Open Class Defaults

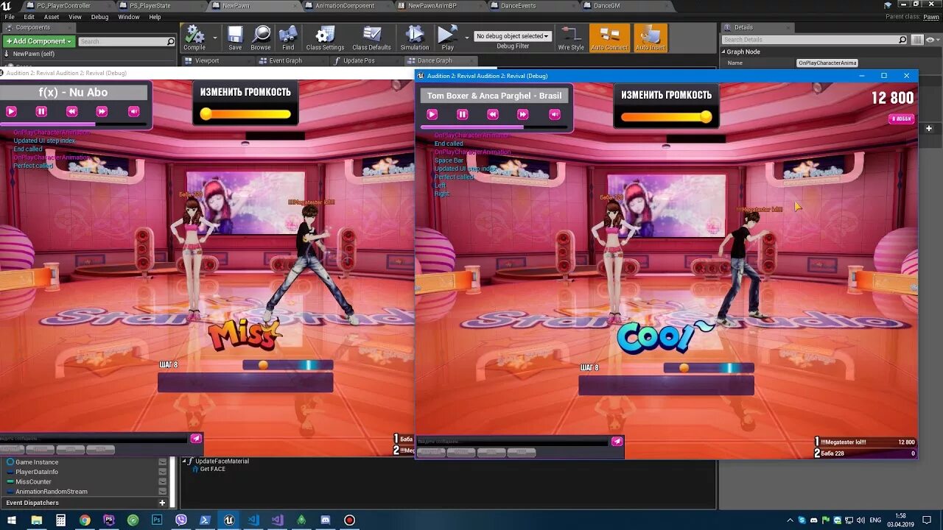(371, 38)
